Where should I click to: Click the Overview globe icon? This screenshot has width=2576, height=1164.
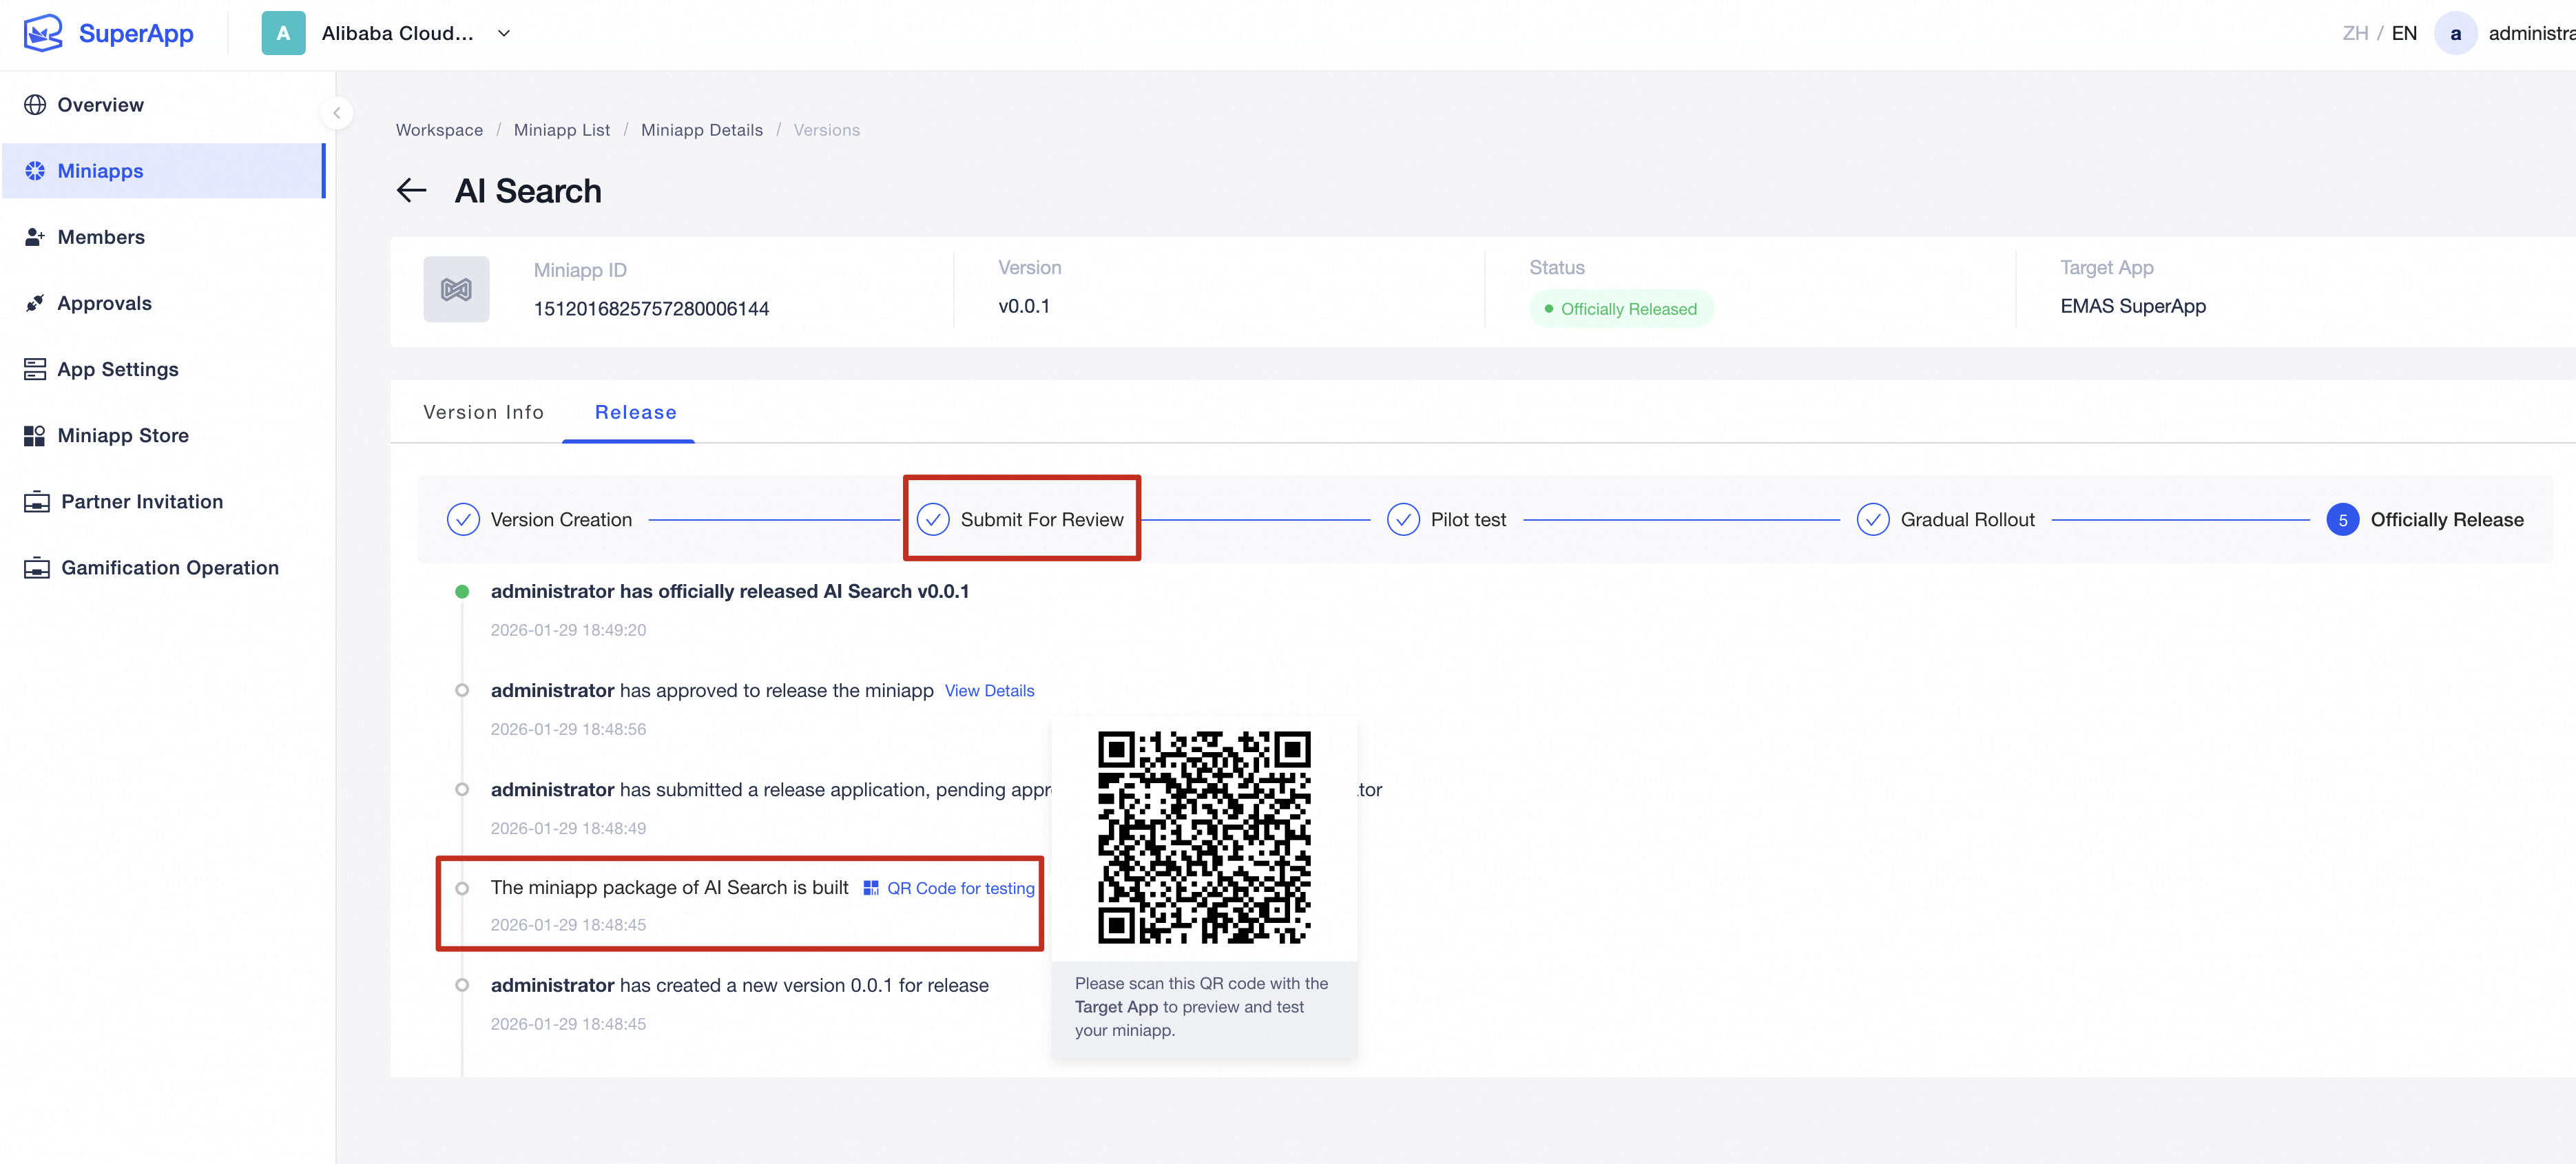coord(35,105)
